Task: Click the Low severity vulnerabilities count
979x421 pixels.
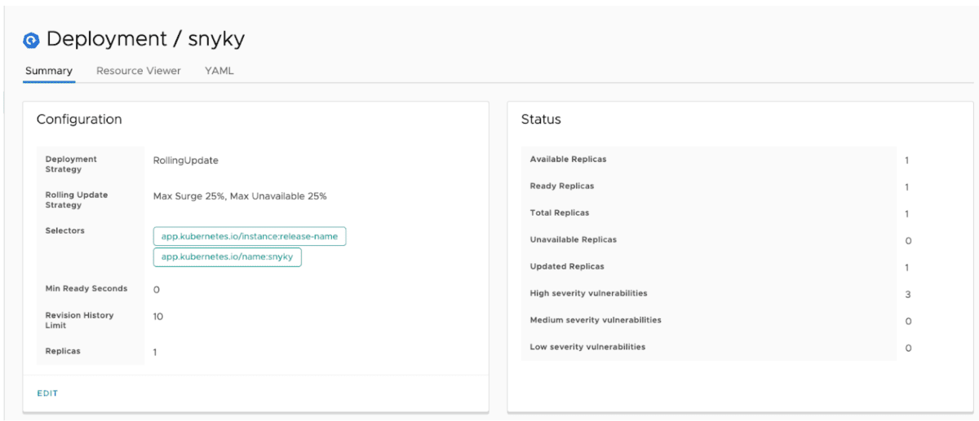Action: [908, 349]
